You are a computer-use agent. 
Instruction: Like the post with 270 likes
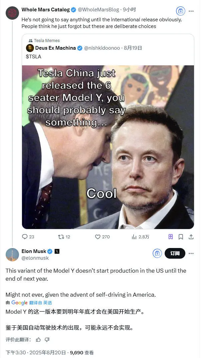click(98, 237)
